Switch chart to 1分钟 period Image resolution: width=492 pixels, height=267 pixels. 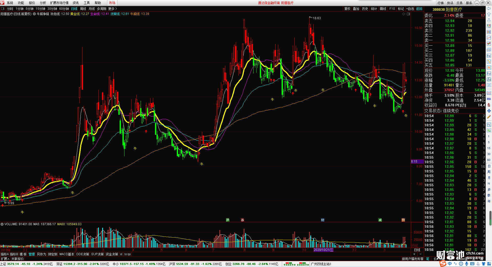click(x=19, y=9)
